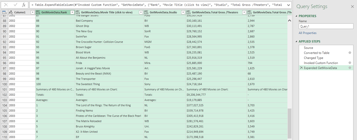357x140 pixels.
Task: Change data type icon of Column1
Action: pos(11,12)
